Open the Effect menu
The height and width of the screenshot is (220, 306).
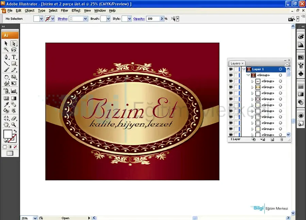pyautogui.click(x=76, y=11)
